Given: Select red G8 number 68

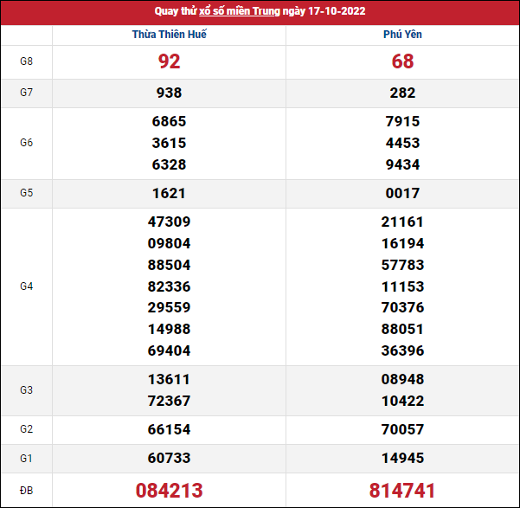Looking at the screenshot, I should [x=402, y=62].
